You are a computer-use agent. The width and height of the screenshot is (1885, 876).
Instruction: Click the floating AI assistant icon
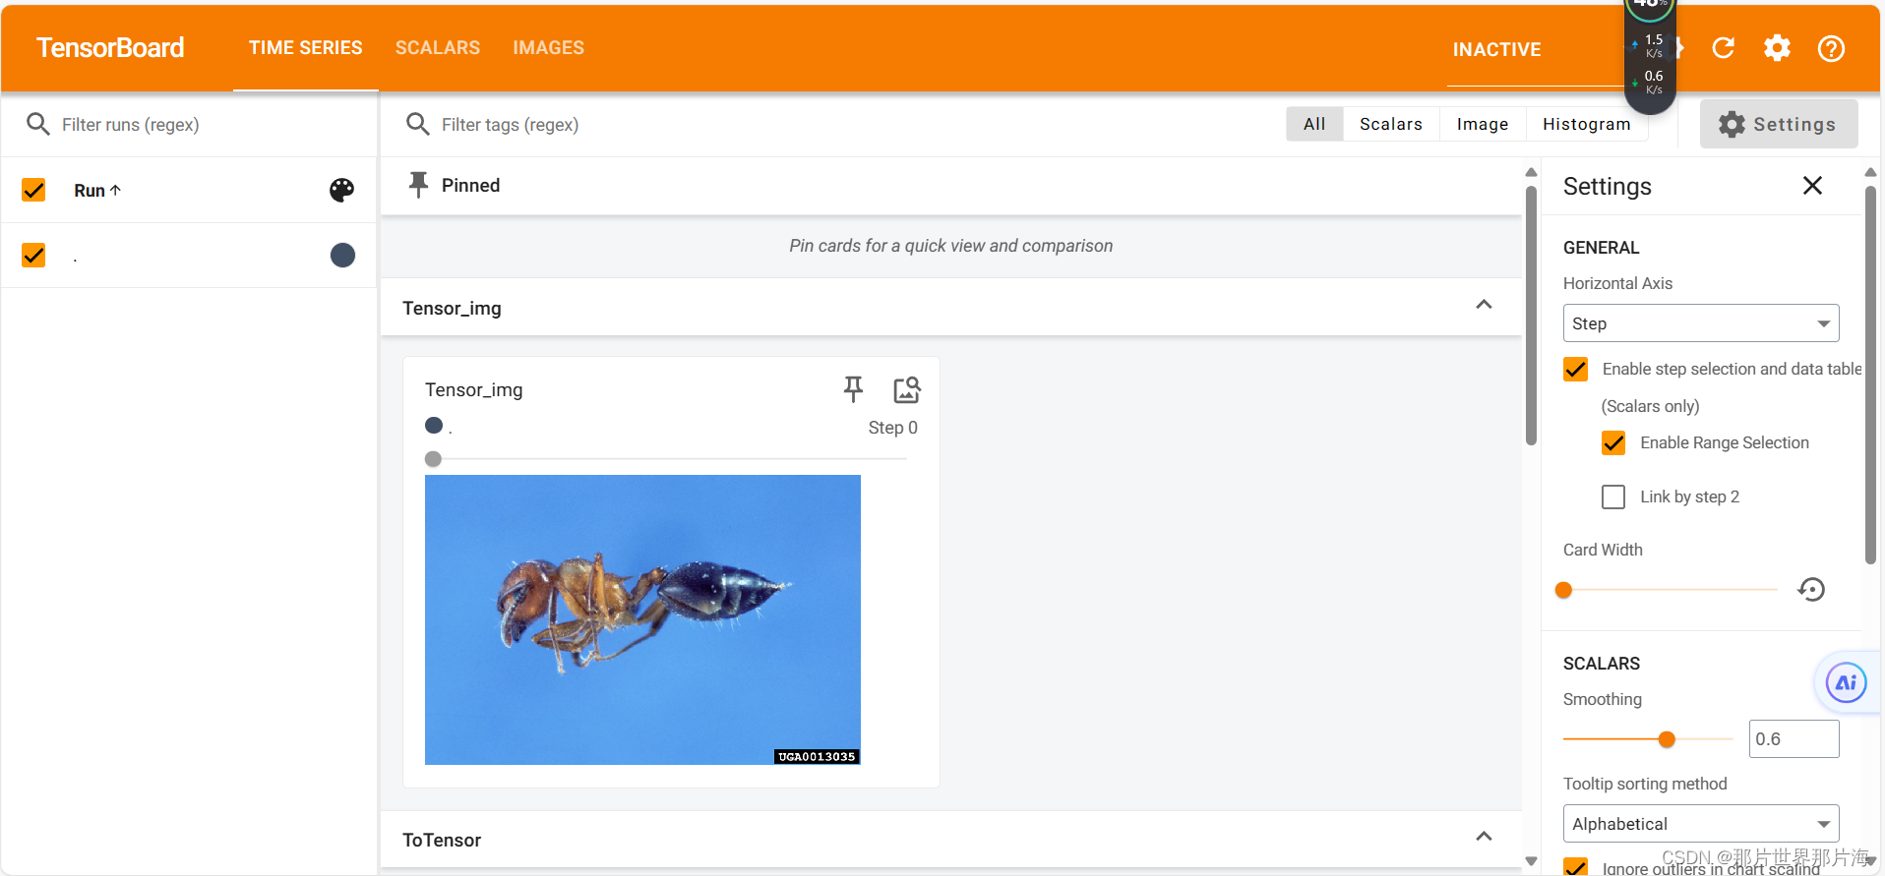pyautogui.click(x=1846, y=683)
